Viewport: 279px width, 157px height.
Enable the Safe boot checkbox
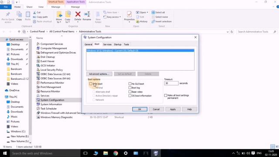(x=91, y=84)
